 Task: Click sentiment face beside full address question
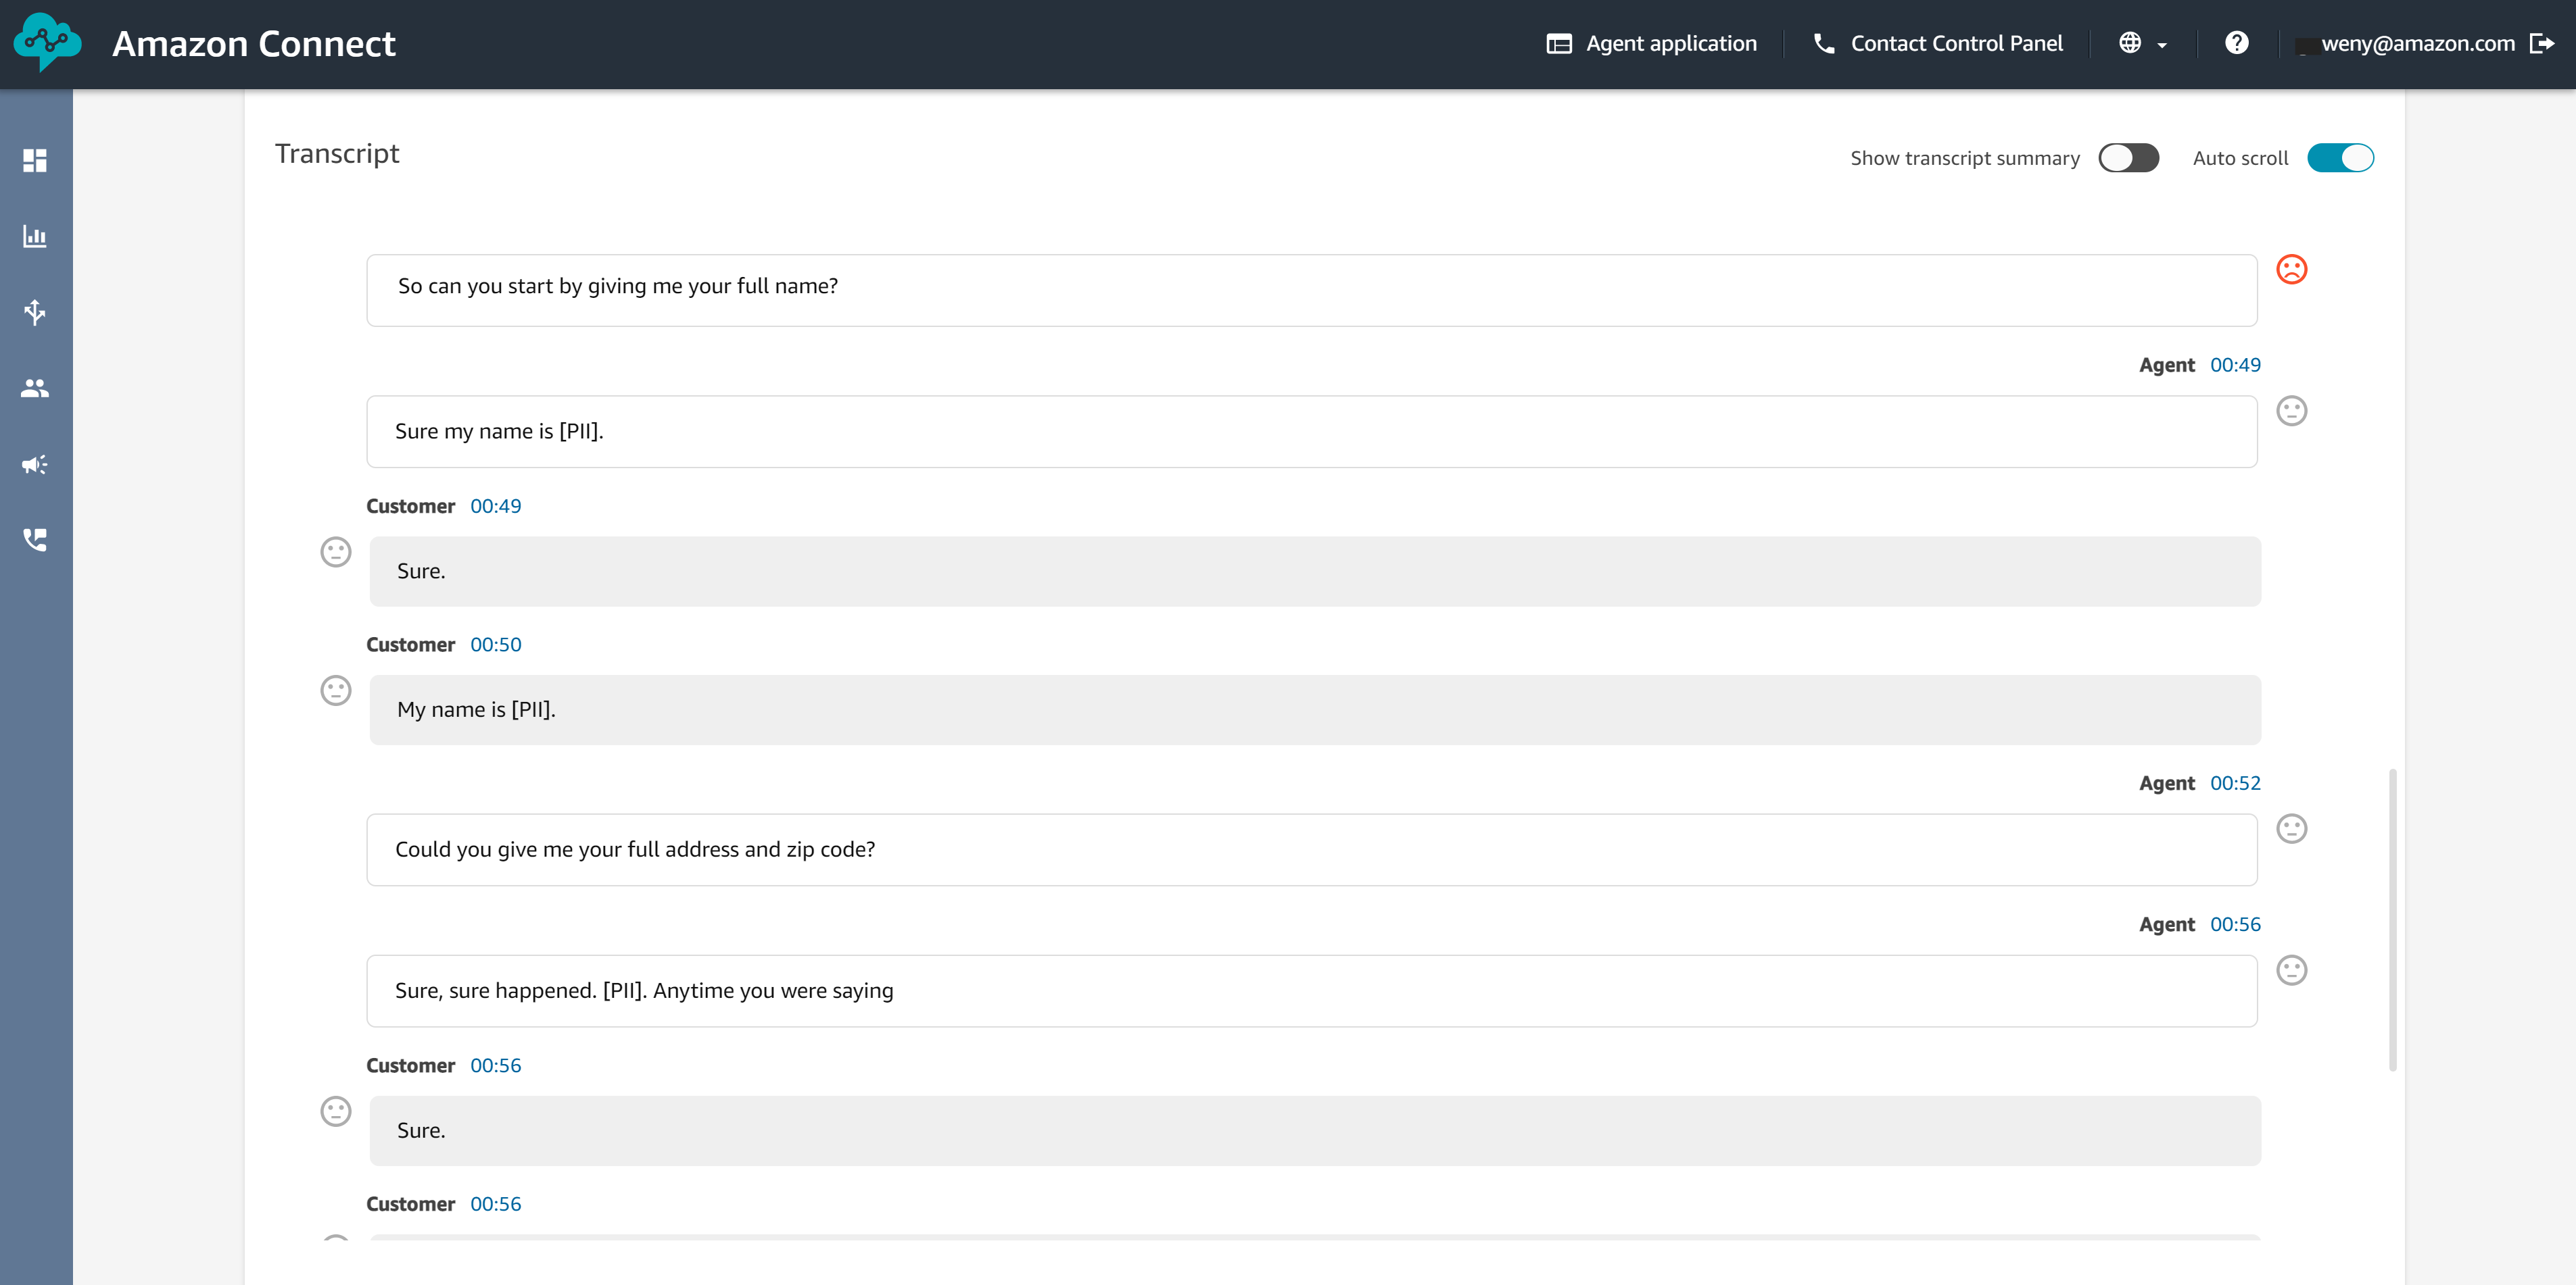2291,828
